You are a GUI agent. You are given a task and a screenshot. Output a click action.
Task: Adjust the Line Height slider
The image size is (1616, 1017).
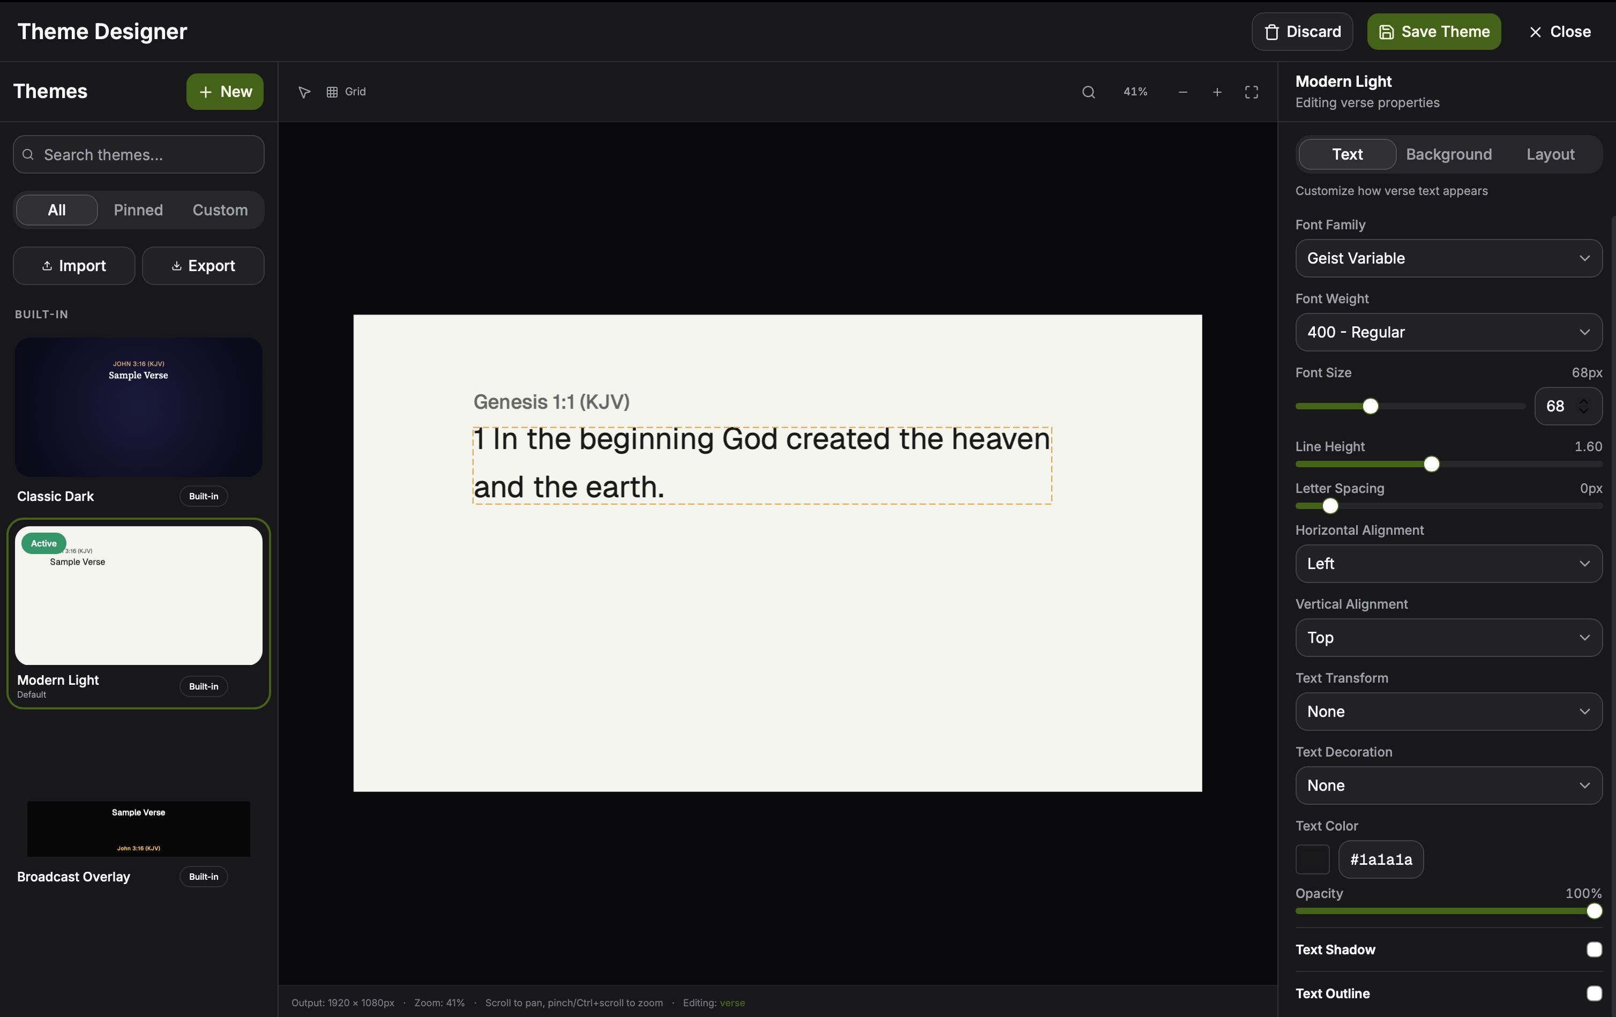point(1432,464)
